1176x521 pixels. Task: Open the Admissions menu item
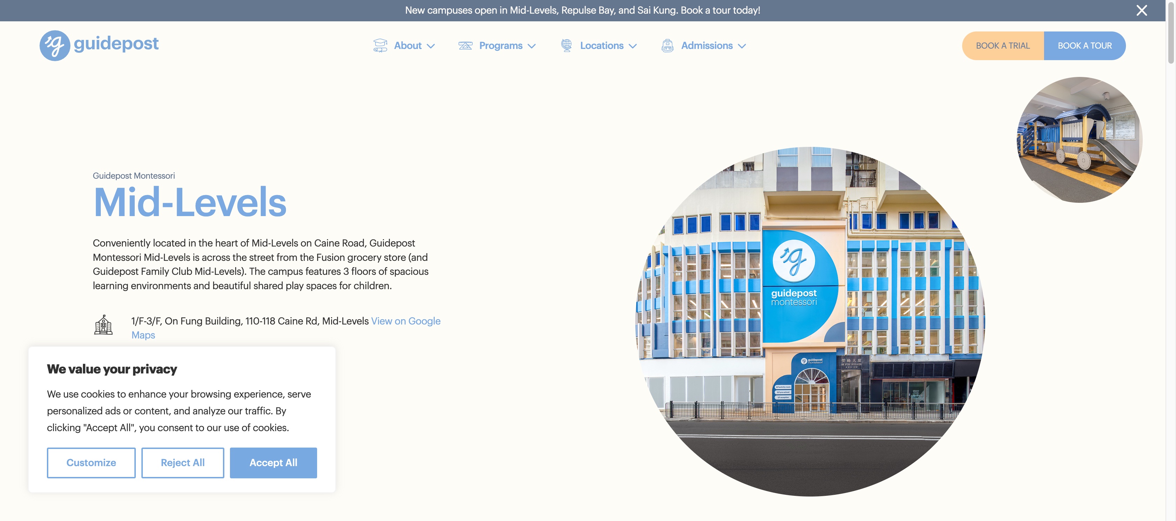coord(707,45)
